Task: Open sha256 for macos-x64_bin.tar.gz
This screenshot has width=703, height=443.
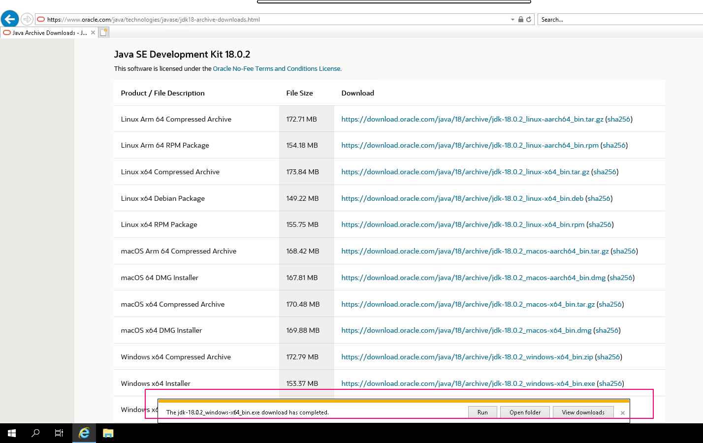Action: click(x=610, y=304)
